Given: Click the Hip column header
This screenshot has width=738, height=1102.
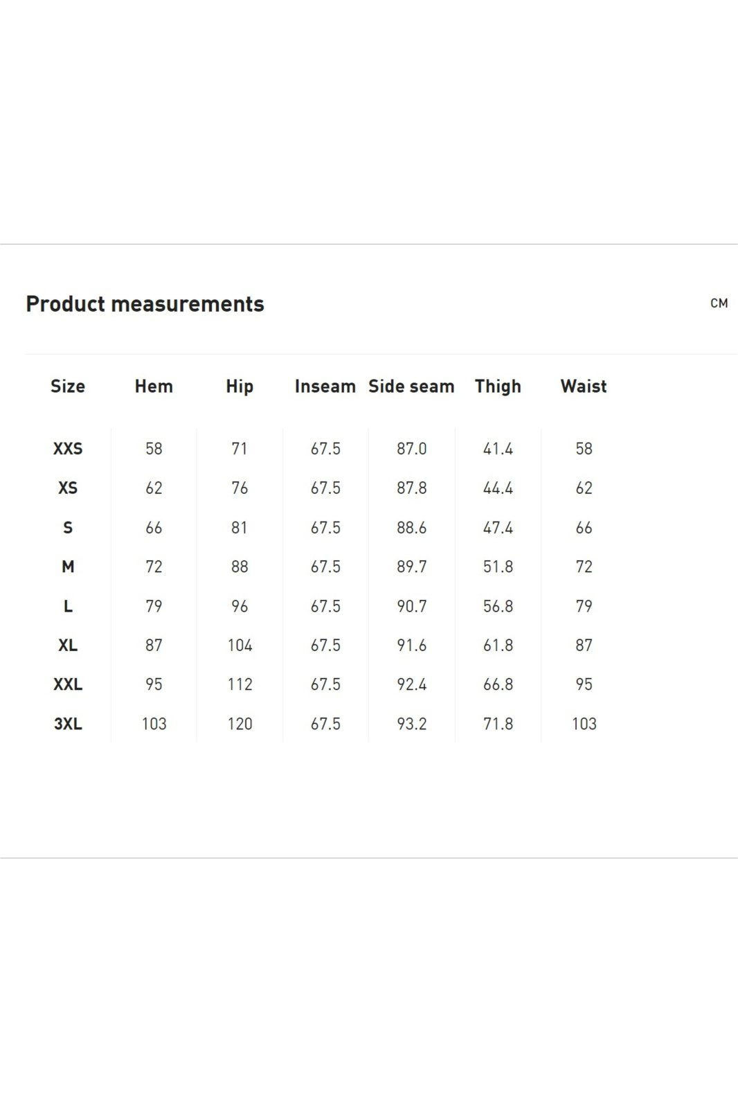Looking at the screenshot, I should click(240, 386).
